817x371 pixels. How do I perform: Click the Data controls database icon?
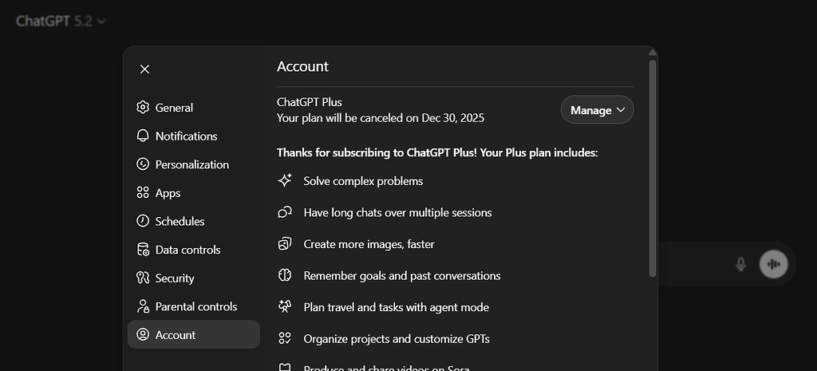(143, 250)
